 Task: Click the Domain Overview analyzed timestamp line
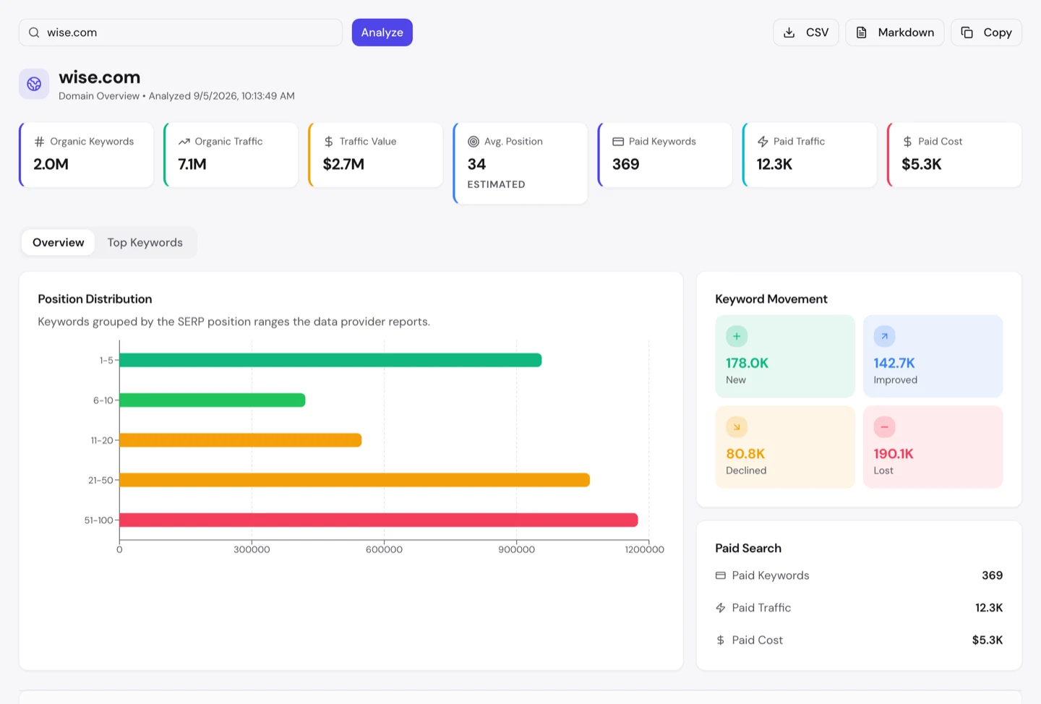176,96
